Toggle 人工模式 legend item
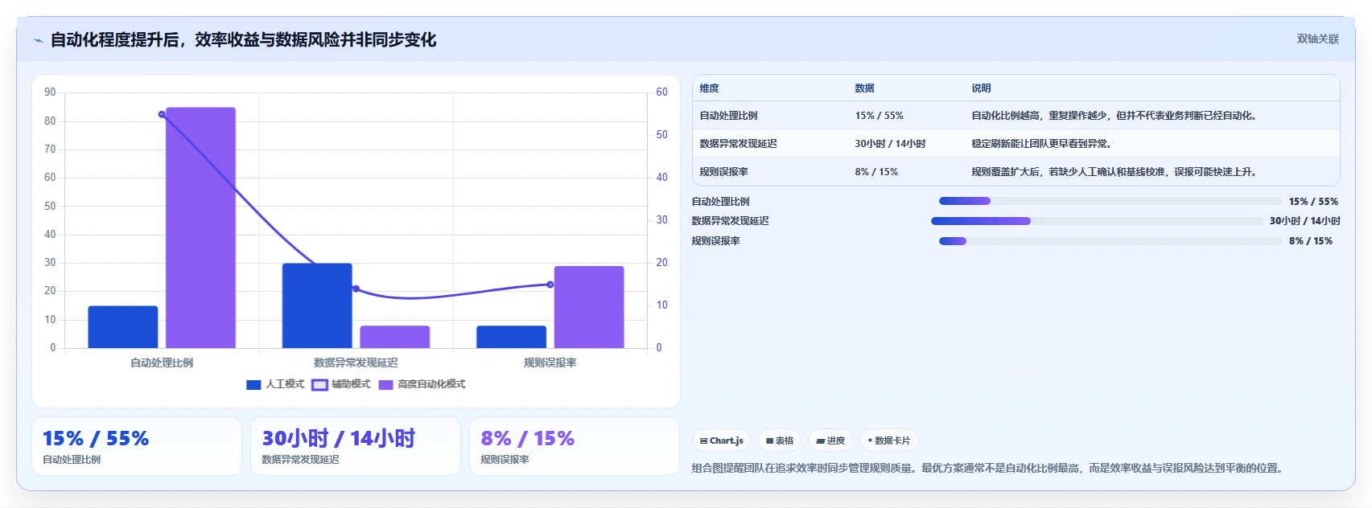This screenshot has width=1372, height=508. [275, 384]
